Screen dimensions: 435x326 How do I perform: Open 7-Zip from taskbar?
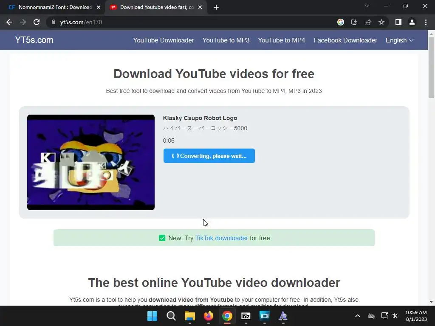246,316
